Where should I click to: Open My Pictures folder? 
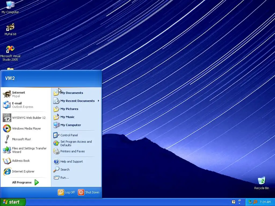tap(77, 109)
